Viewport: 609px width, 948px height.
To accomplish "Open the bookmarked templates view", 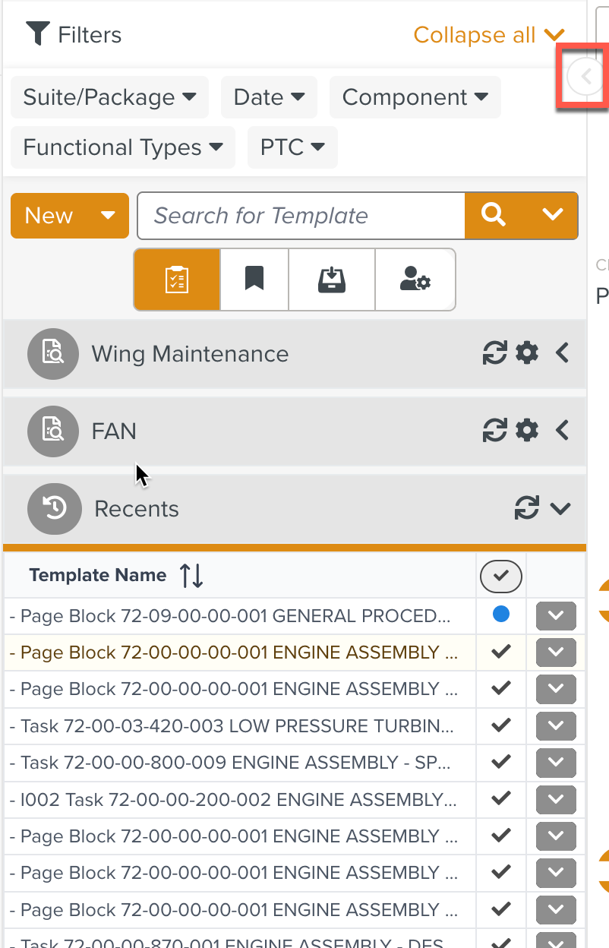I will point(254,280).
